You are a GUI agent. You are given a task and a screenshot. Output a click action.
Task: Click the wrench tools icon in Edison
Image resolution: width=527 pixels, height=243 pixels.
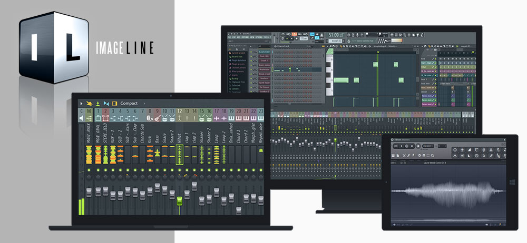pyautogui.click(x=408, y=155)
